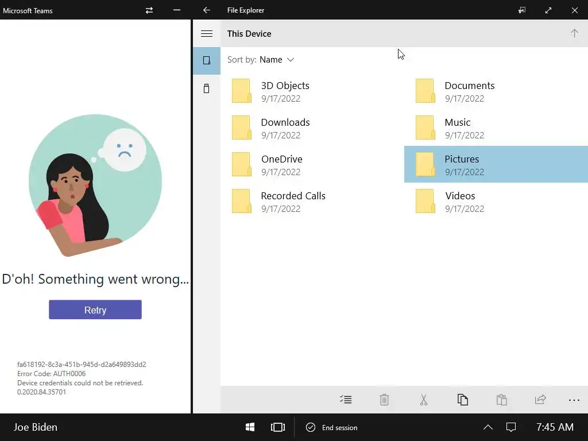This screenshot has width=588, height=441.
Task: Click the Error Code: AUTH0006 text
Action: point(51,373)
